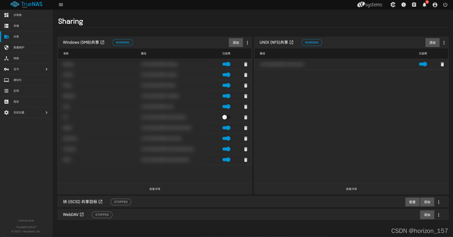Open the three-dot menu of the NFS card
This screenshot has width=453, height=237.
point(444,43)
